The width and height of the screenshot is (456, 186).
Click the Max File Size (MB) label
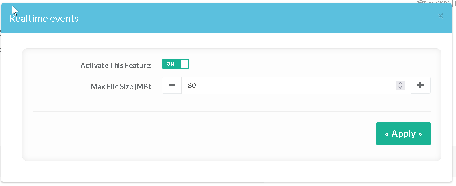coord(121,86)
